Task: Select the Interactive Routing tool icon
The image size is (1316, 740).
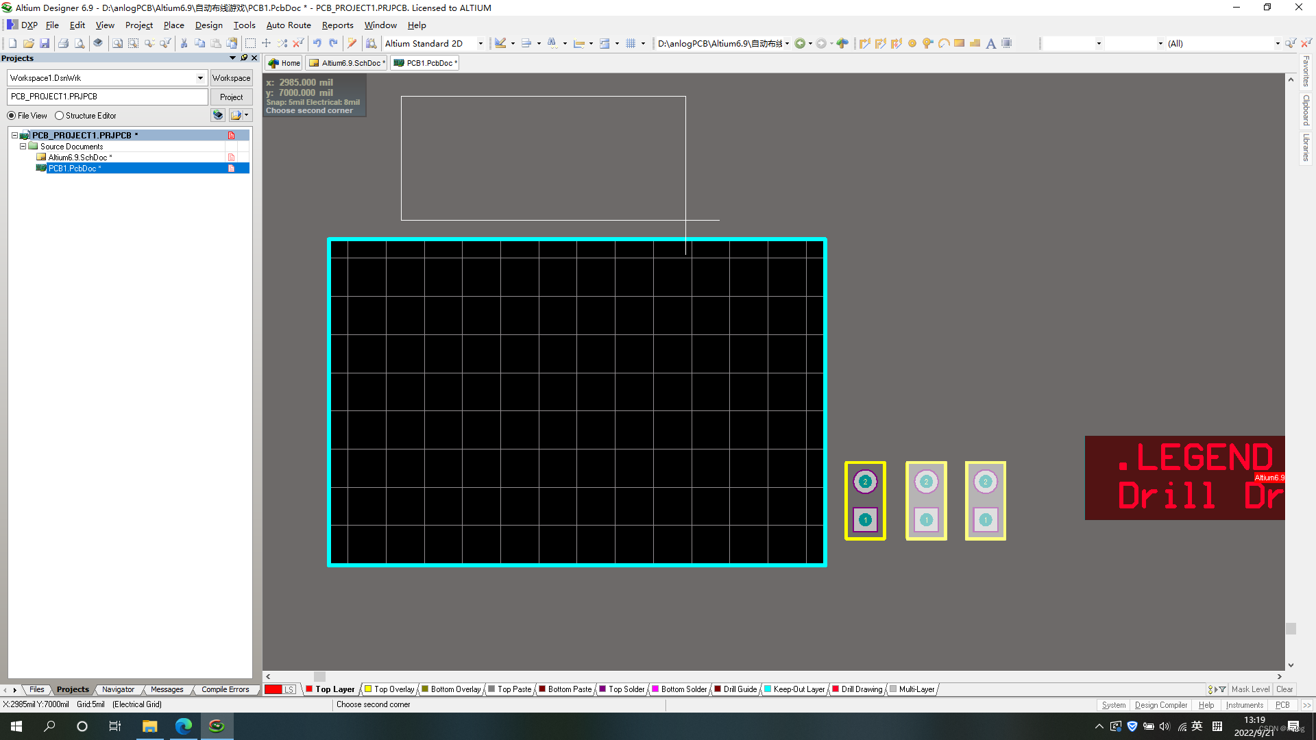Action: (865, 43)
